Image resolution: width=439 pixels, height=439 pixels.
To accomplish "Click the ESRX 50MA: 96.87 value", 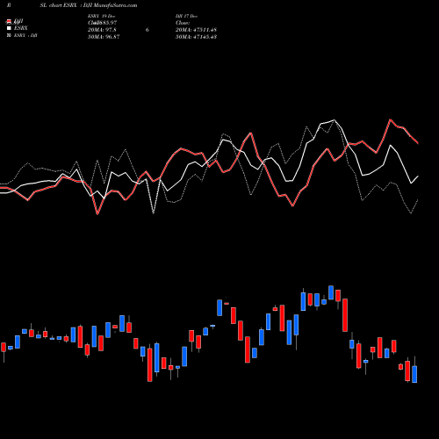I will click(x=104, y=37).
